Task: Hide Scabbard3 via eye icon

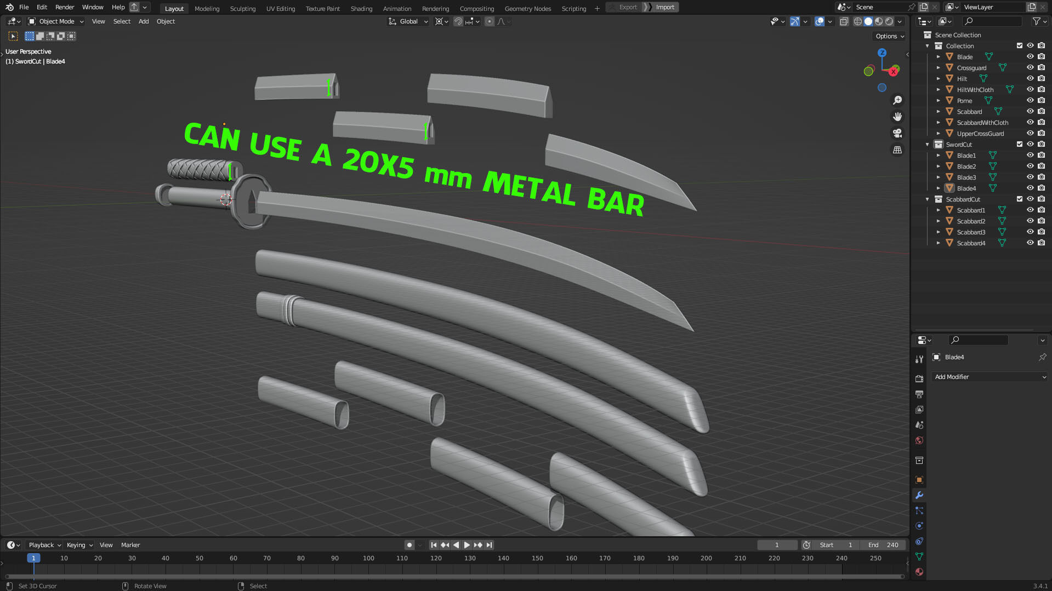Action: pos(1030,232)
